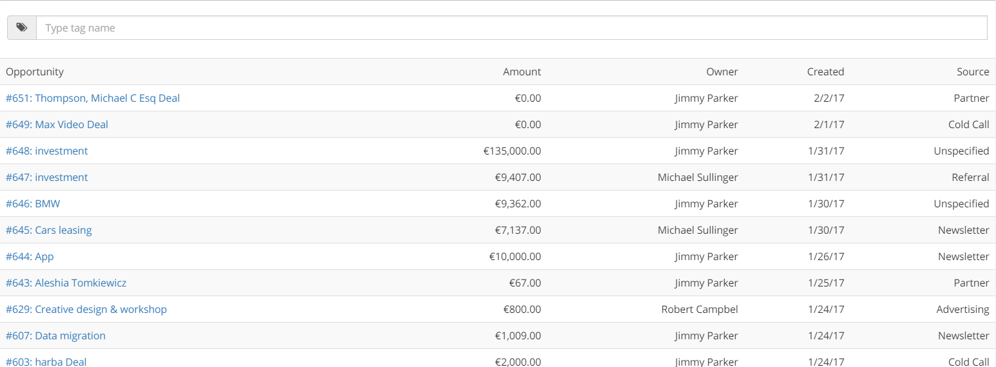This screenshot has width=996, height=367.
Task: Focus the Type tag name input field
Action: pyautogui.click(x=512, y=28)
